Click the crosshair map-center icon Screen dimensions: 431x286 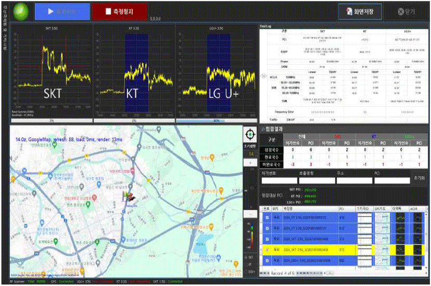[250, 134]
